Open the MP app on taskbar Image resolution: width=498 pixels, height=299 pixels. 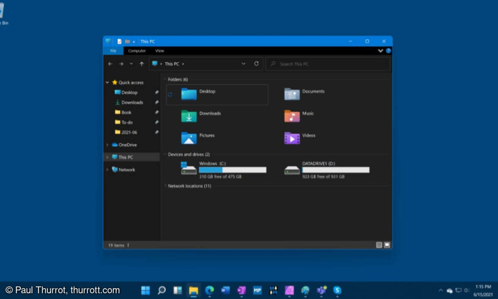[257, 290]
